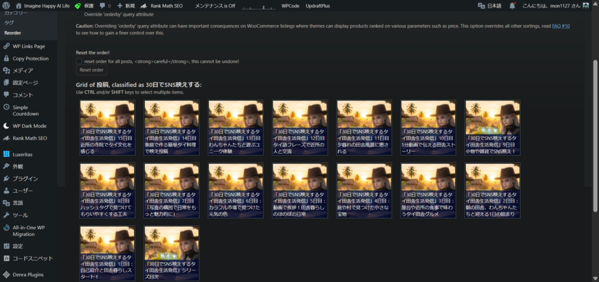Select the Reorder submenu item
This screenshot has width=599, height=282.
[x=12, y=33]
